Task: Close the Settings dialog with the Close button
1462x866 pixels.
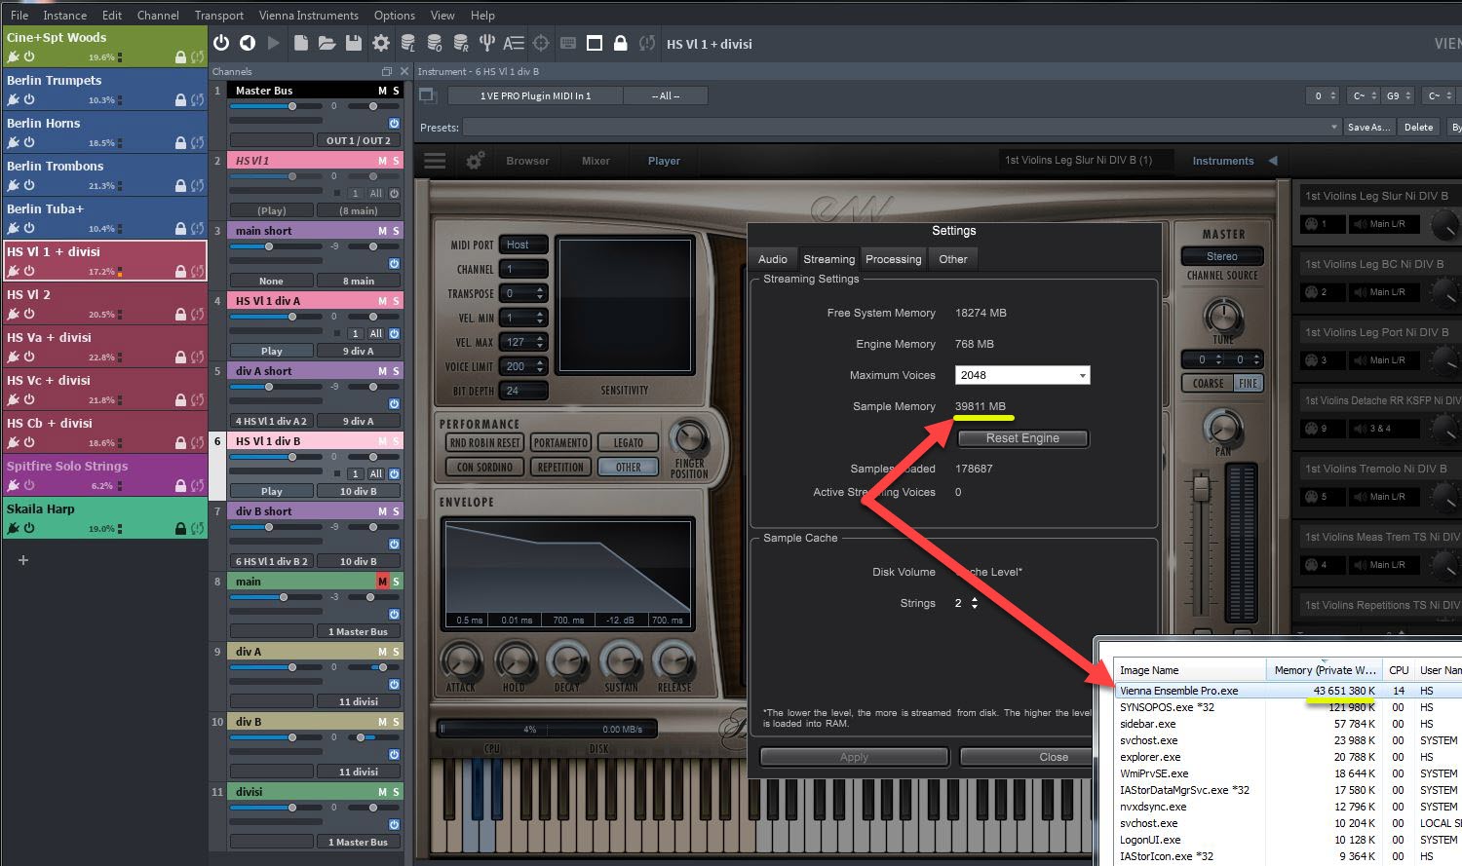Action: tap(1054, 757)
